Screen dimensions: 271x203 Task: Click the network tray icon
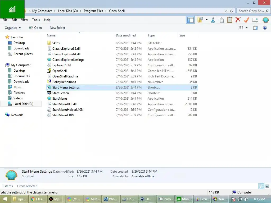240,199
